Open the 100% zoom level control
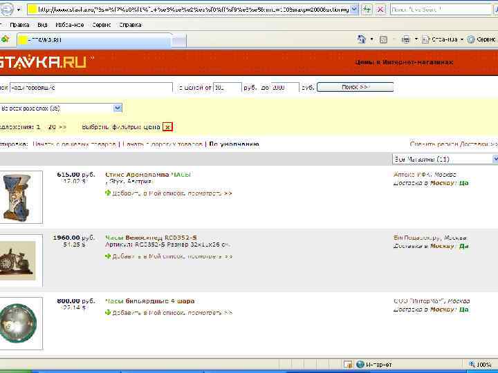498x373 pixels. pyautogui.click(x=480, y=365)
